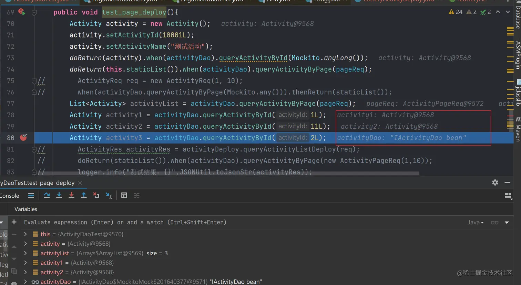
Task: Open the Maven tool window
Action: [x=518, y=129]
